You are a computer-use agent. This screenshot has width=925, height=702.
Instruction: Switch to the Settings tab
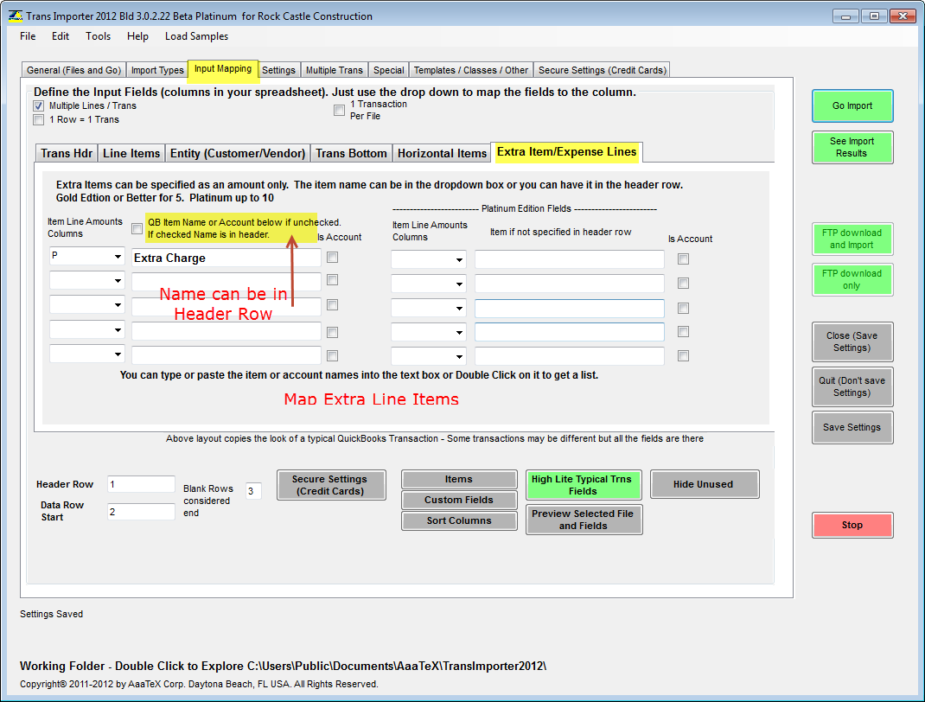278,70
